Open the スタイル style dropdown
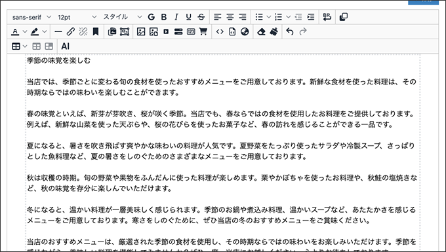 [x=122, y=17]
